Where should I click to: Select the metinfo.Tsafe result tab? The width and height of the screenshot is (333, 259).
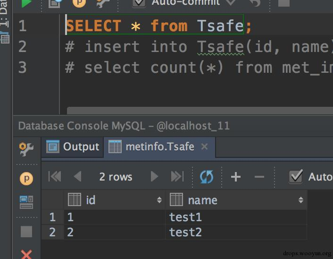(x=151, y=147)
